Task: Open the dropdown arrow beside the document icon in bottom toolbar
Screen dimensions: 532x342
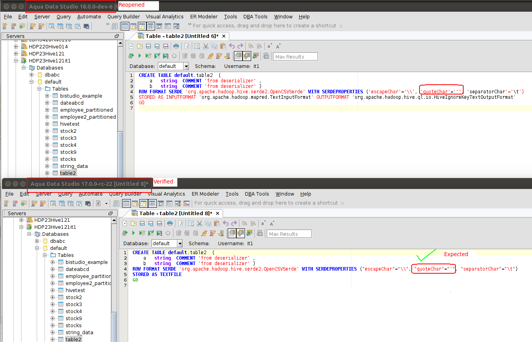Action: coord(106,203)
